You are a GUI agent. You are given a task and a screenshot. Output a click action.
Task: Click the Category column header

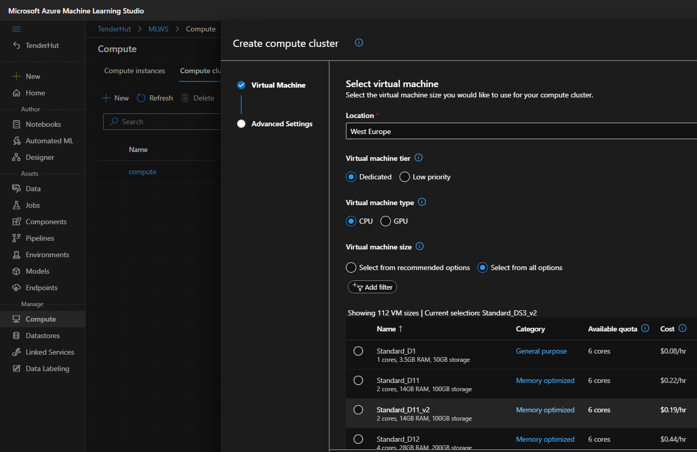[530, 329]
